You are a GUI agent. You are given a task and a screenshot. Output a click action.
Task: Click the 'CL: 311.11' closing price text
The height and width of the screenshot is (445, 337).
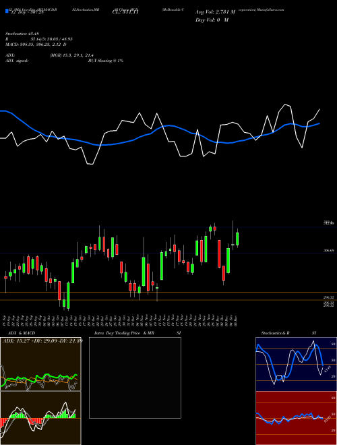(x=126, y=12)
